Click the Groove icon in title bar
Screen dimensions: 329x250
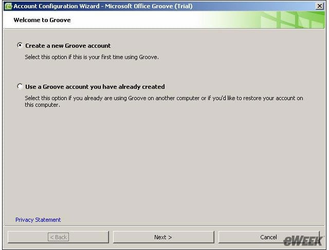coord(8,6)
